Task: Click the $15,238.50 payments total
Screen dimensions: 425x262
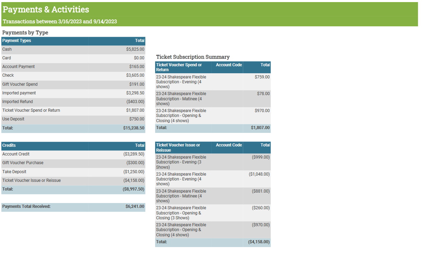Action: 134,128
